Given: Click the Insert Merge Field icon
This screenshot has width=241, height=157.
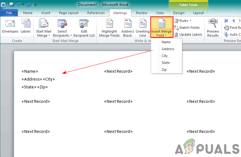Looking at the screenshot, I should pyautogui.click(x=162, y=23).
